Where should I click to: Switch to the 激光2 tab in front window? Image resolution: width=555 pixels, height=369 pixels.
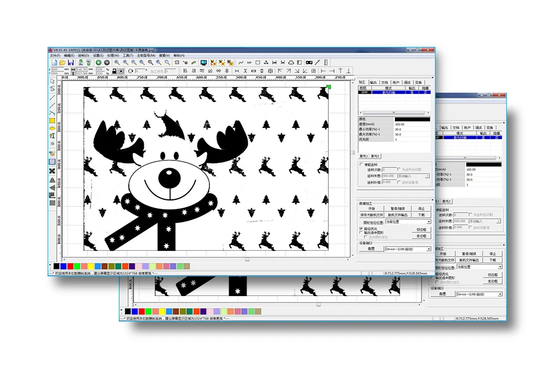[x=375, y=156]
